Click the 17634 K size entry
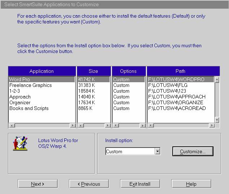This screenshot has height=194, width=229. coord(94,102)
